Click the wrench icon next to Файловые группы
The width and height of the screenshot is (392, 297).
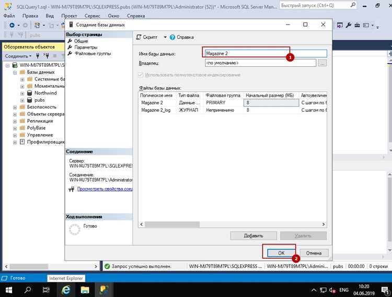click(70, 53)
